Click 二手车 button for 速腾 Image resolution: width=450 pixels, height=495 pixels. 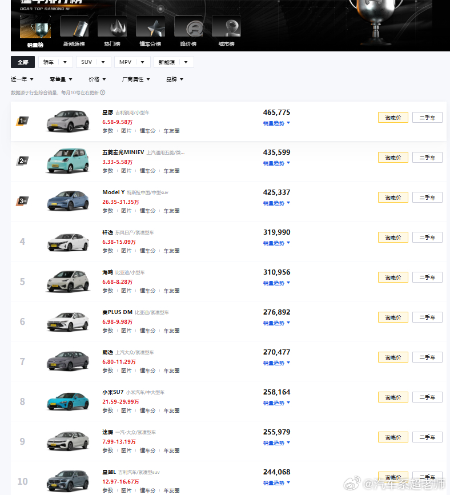click(x=427, y=437)
